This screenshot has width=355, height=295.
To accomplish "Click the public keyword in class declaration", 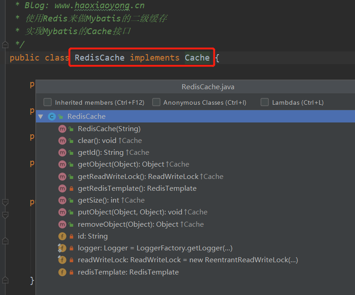I will pos(25,58).
